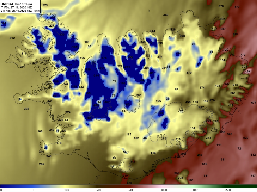Click the map value 511 on Mýrdalsjökull
Screen dimensions: 257x192
(133, 162)
